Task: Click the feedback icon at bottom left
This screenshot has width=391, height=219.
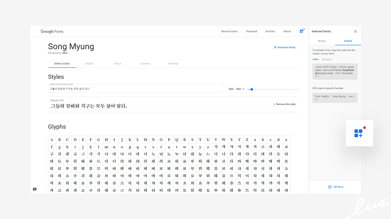Action: (x=35, y=189)
